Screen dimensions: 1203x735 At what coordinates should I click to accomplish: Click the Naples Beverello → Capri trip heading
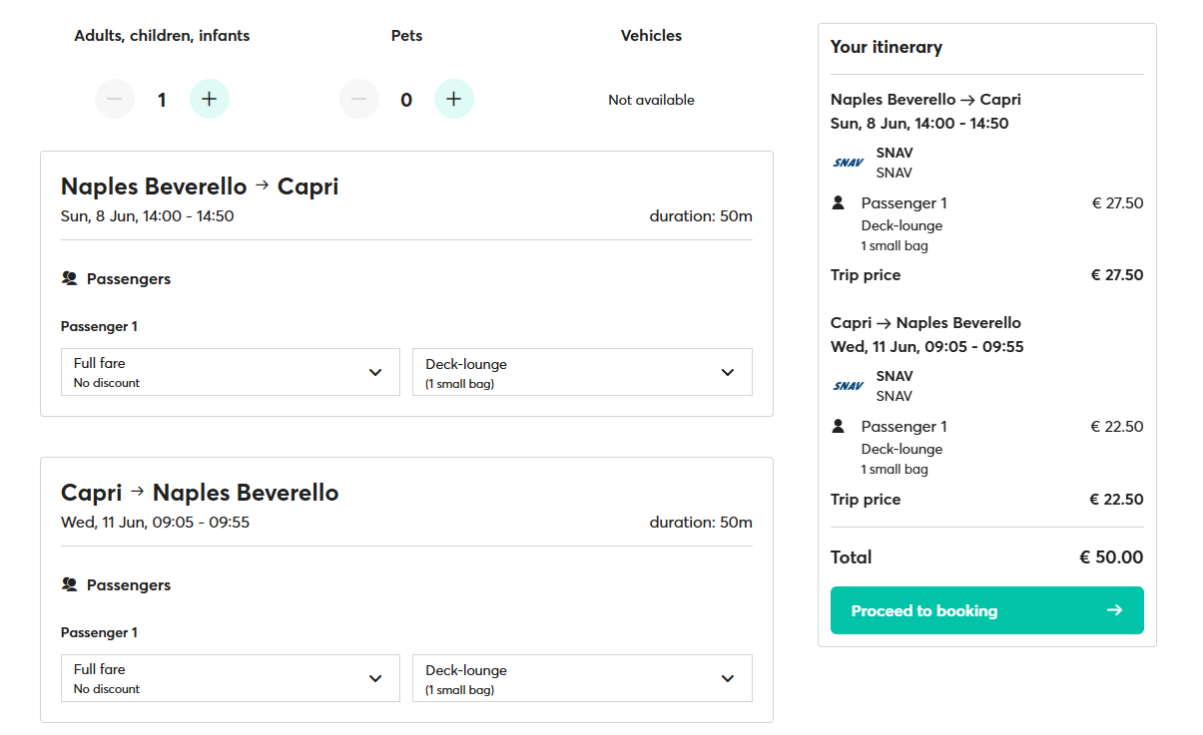coord(200,186)
